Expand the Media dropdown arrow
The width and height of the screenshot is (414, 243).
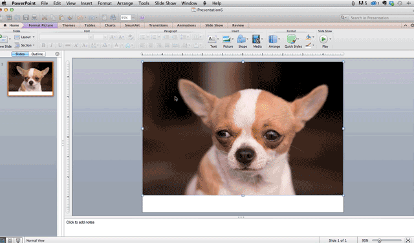(262, 39)
